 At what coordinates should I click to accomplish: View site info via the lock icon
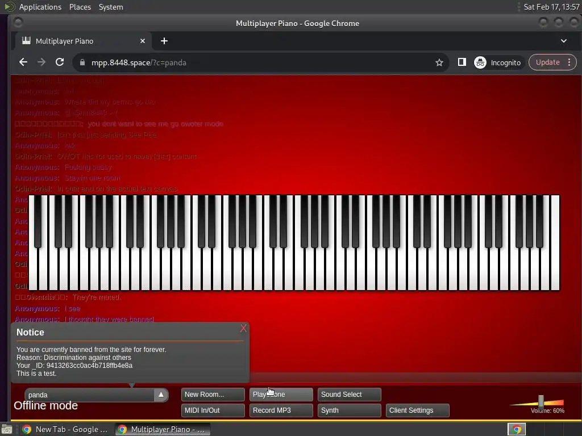[x=82, y=62]
